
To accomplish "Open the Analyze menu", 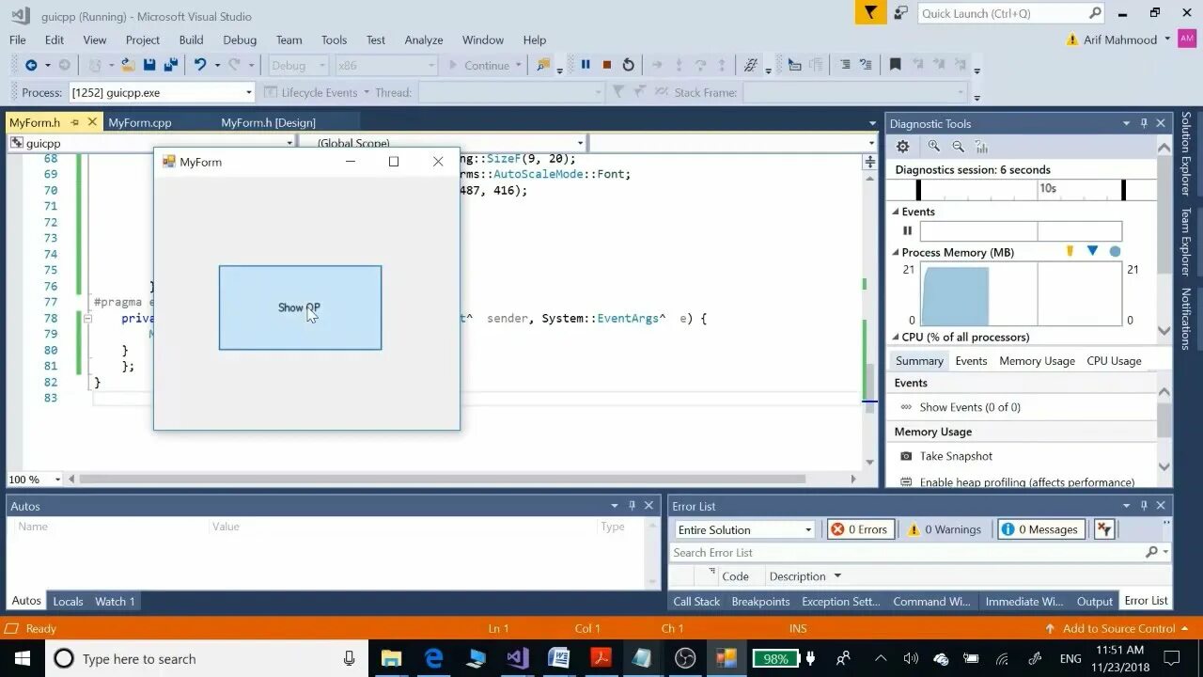I will pos(424,39).
